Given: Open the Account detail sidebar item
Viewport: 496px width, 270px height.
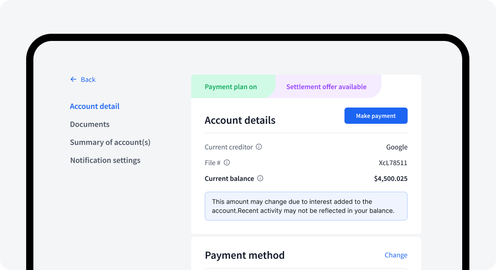Looking at the screenshot, I should tap(95, 106).
